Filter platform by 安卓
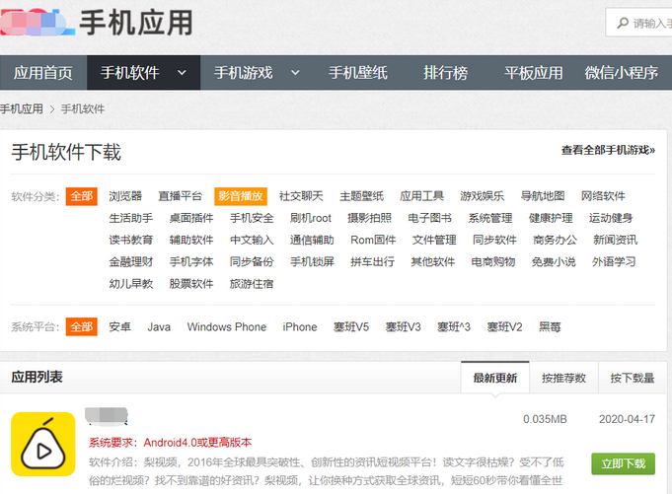 pos(119,326)
